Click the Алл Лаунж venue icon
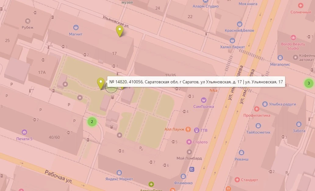The width and height of the screenshot is (315, 191). 188,129
